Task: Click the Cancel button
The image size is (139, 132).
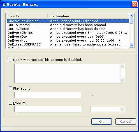Action: [x=126, y=121]
